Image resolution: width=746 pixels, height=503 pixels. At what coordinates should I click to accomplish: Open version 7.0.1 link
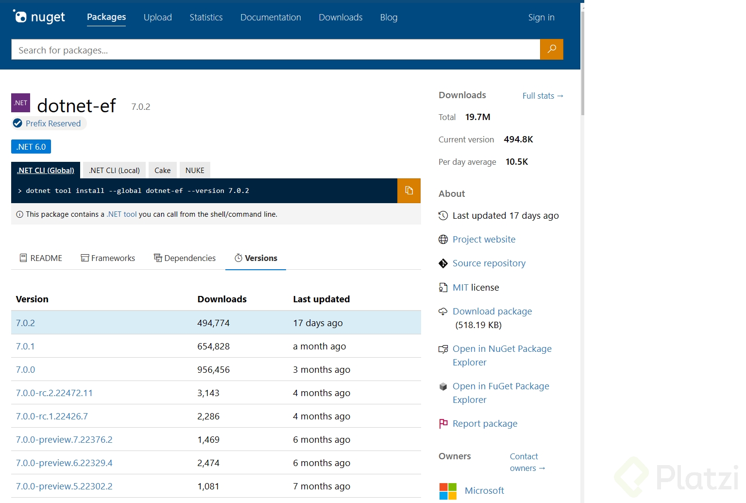point(25,347)
